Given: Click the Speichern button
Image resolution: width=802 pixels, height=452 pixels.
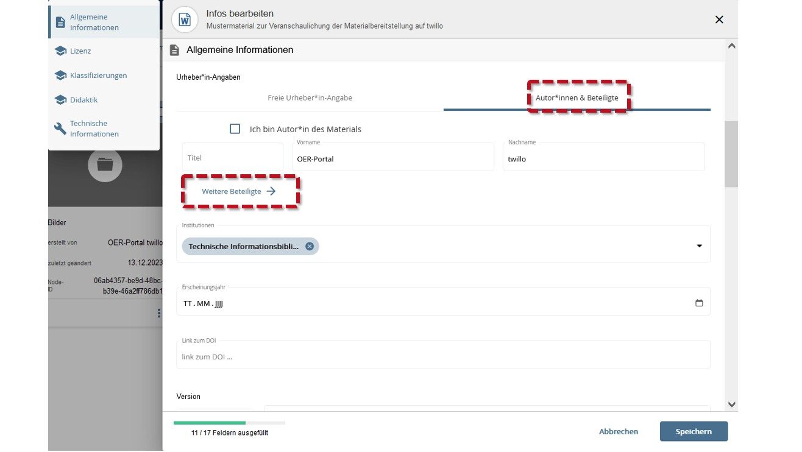Looking at the screenshot, I should 694,431.
